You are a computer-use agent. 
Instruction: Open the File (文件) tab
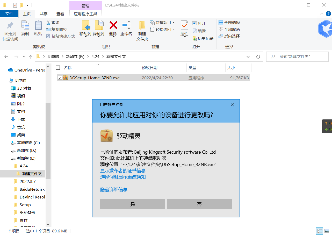tap(9, 14)
